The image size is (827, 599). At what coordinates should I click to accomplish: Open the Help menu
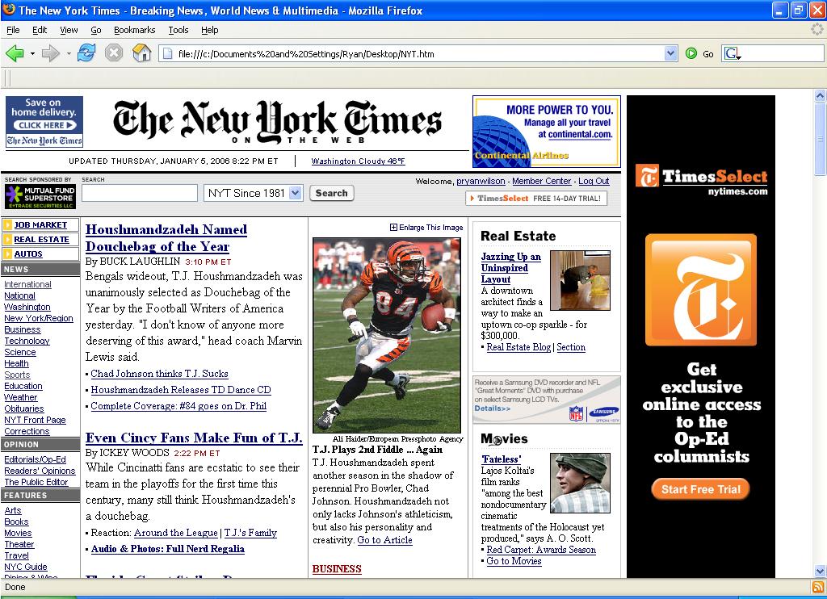[209, 30]
